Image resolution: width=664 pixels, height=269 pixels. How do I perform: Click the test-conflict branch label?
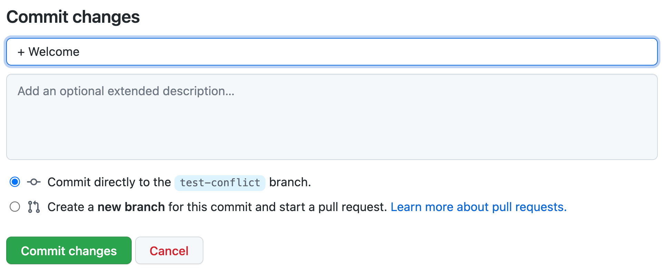coord(220,182)
